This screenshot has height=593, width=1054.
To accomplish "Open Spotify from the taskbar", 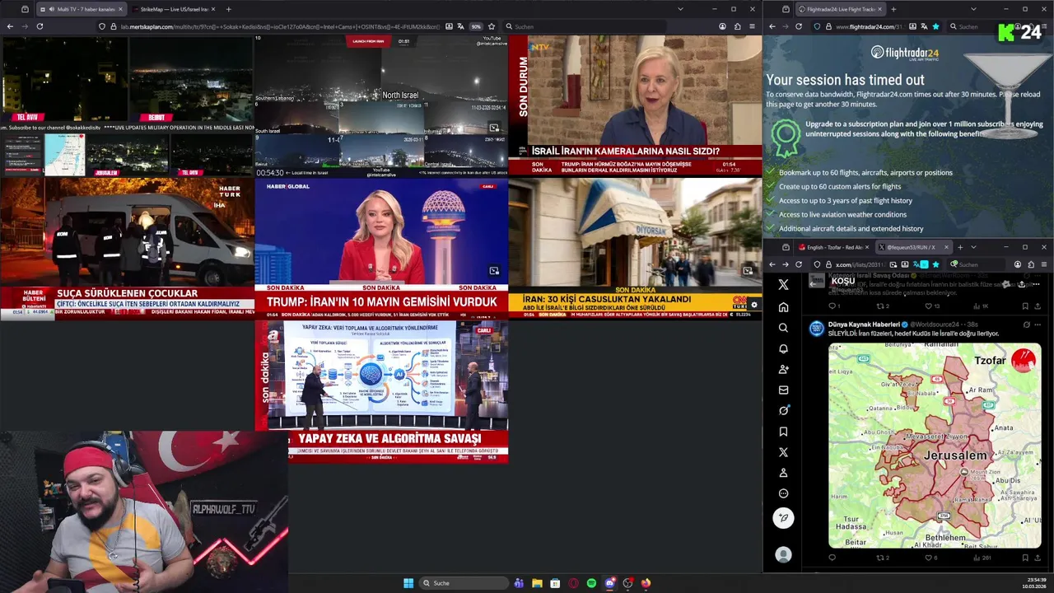I will pos(591,583).
